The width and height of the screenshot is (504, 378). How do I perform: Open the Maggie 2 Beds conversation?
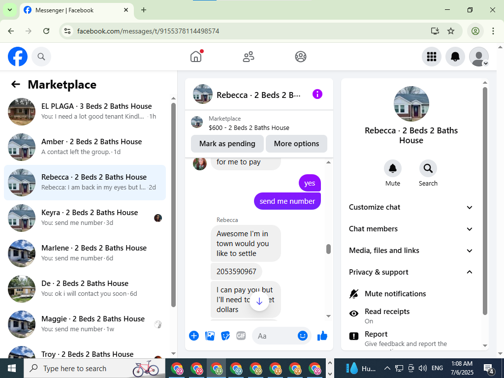click(x=85, y=324)
